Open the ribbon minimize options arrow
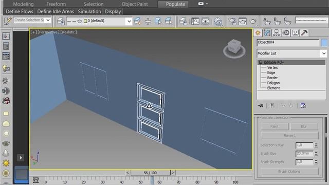 coord(207,4)
